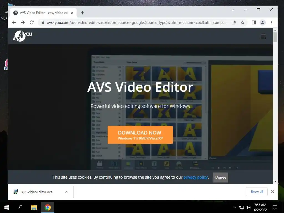Reload the current page
This screenshot has width=284, height=213.
pyautogui.click(x=32, y=22)
